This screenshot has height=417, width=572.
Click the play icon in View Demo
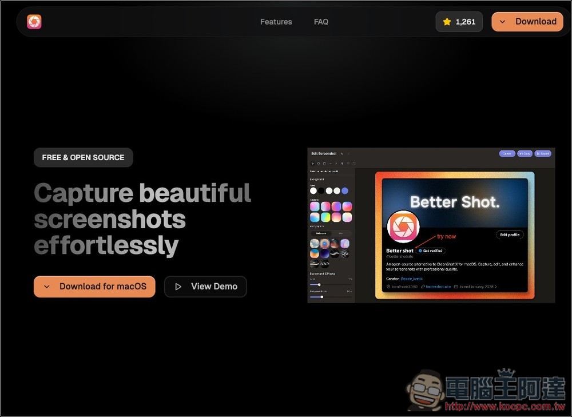click(178, 287)
